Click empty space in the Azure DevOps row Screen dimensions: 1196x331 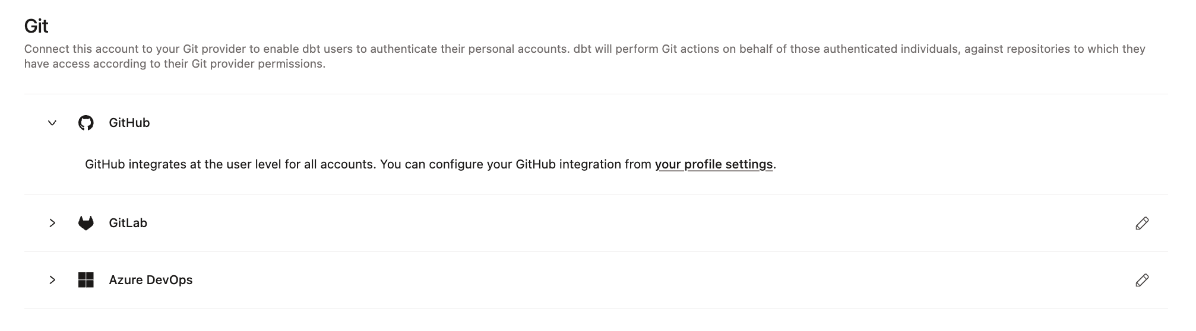594,280
